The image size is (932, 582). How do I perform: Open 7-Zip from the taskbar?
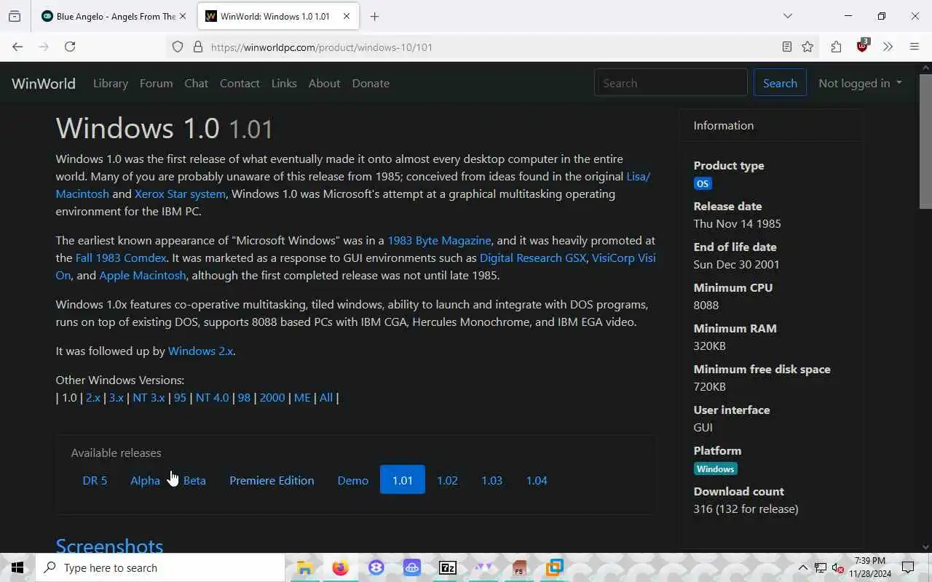448,567
